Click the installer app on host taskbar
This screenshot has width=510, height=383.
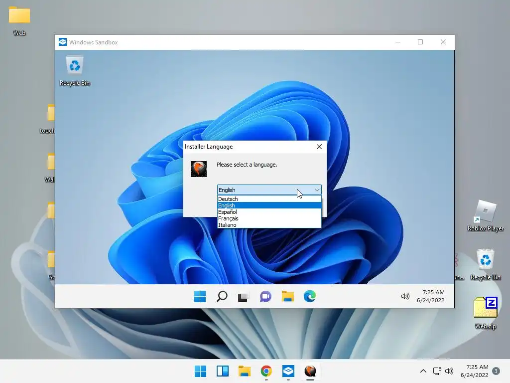coord(310,371)
